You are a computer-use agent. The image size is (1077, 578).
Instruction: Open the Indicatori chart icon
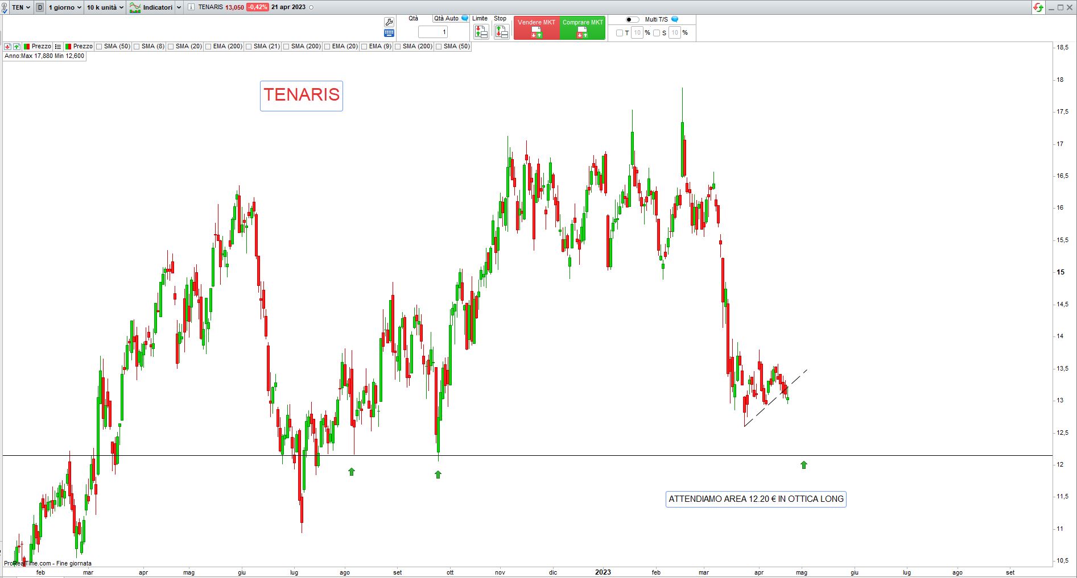tap(135, 7)
